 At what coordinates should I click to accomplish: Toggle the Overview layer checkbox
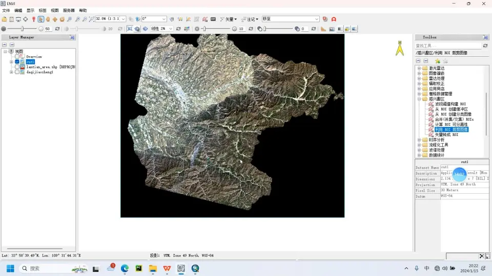(x=17, y=57)
